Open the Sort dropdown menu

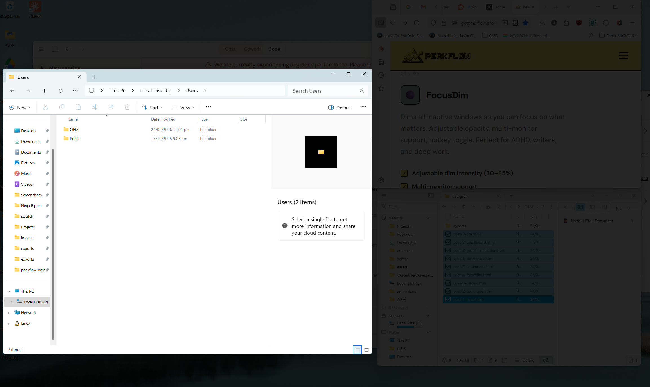[152, 108]
